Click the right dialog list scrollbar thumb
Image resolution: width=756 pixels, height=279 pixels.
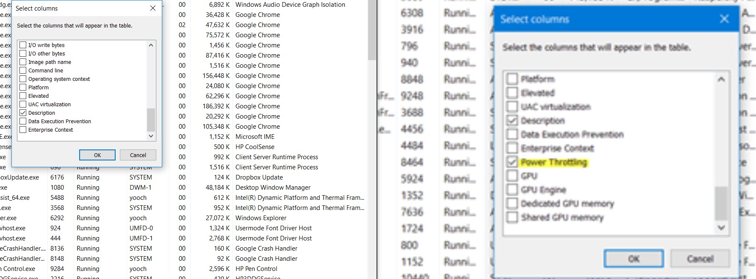(x=721, y=203)
